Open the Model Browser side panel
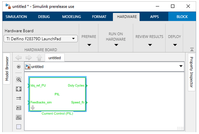 point(7,69)
